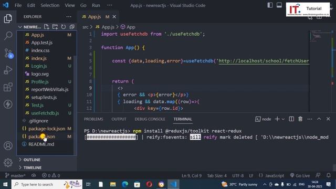336x189 pixels.
Task: Toggle the panel layout icon
Action: (x=279, y=5)
